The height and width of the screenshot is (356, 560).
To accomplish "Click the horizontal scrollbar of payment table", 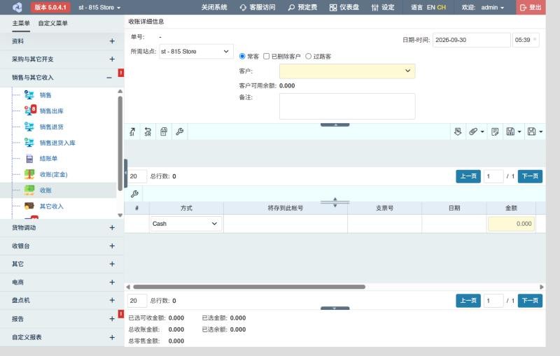I will click(249, 287).
